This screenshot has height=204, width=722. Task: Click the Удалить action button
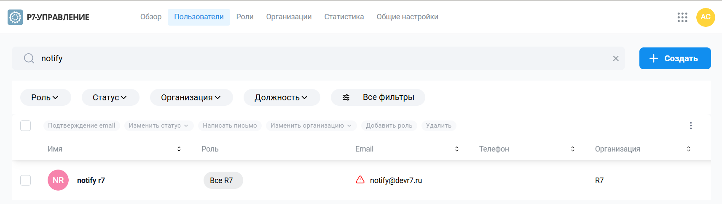click(439, 126)
